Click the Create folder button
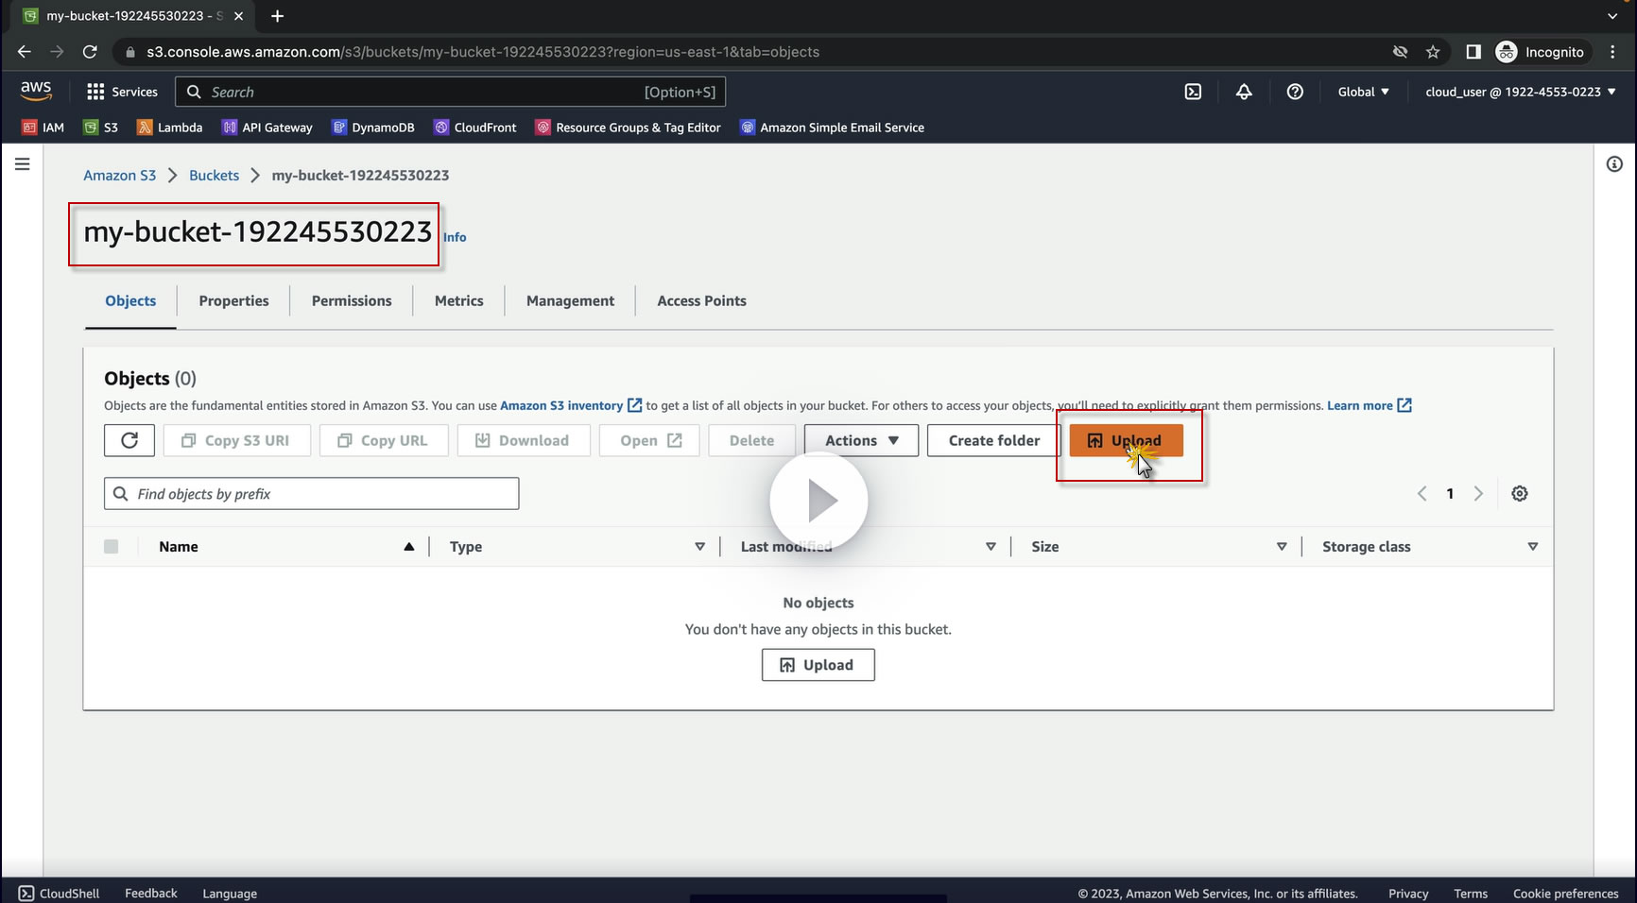Screen dimensions: 1637x903 (x=994, y=440)
